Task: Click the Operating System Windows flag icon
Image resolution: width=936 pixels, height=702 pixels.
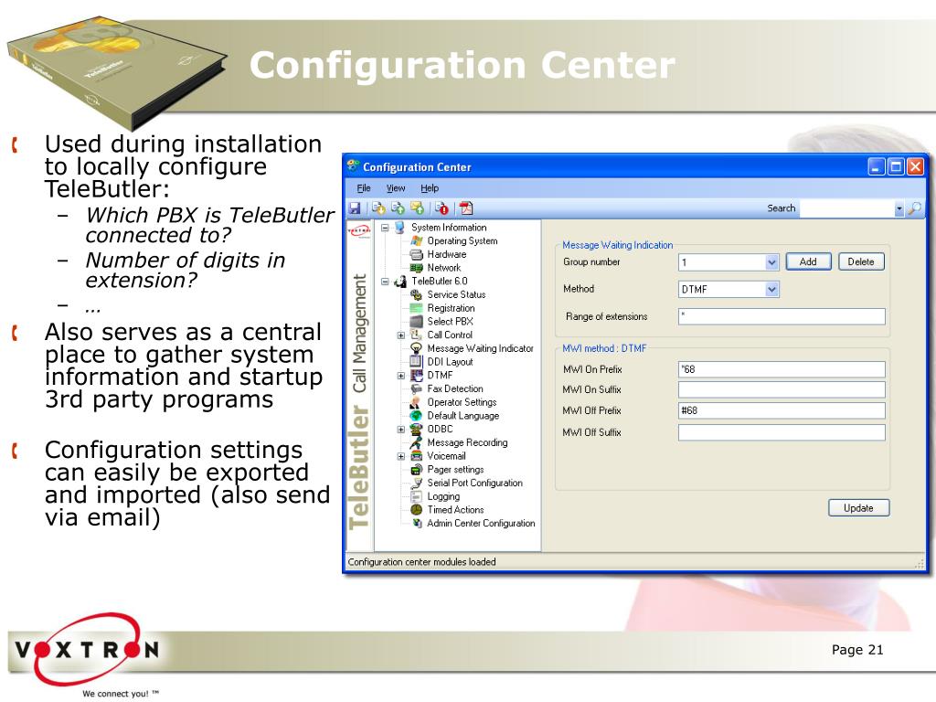Action: [417, 241]
